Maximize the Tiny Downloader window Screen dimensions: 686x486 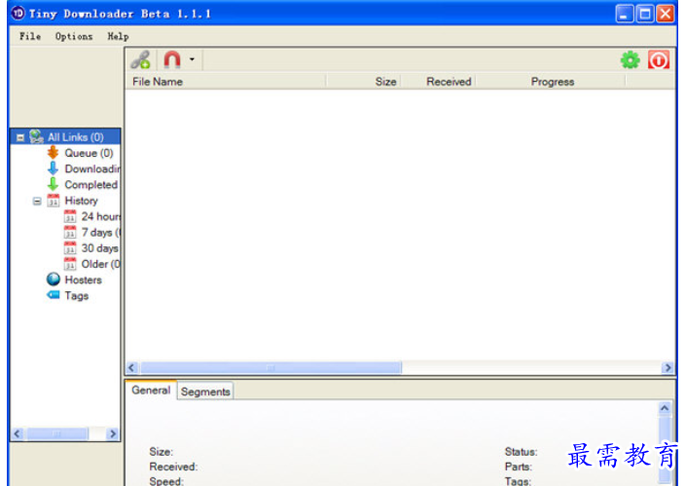pyautogui.click(x=645, y=13)
